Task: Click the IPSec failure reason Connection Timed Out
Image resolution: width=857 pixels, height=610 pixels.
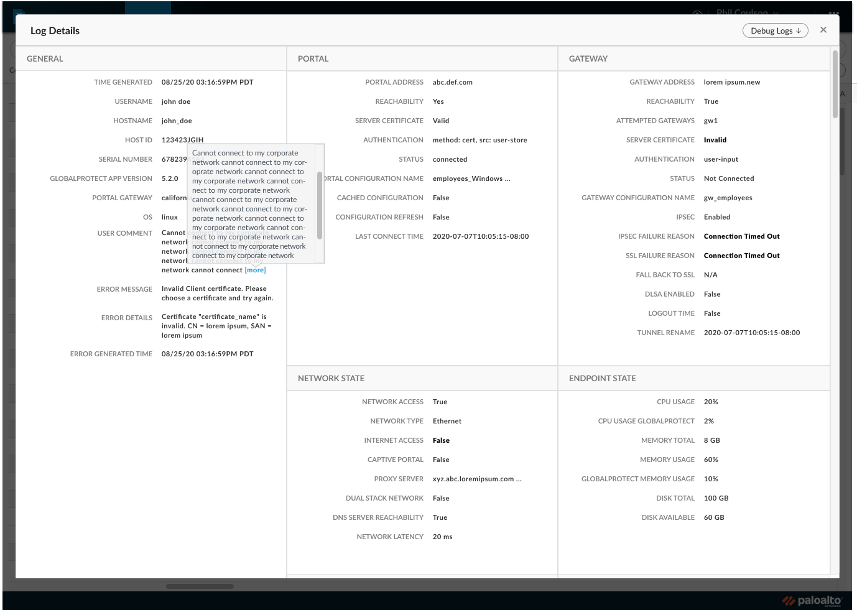Action: click(742, 237)
